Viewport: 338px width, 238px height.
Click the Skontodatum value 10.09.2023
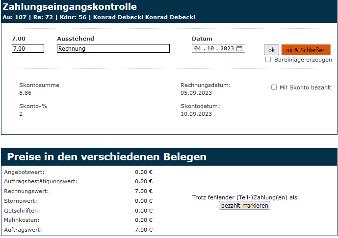pos(196,114)
